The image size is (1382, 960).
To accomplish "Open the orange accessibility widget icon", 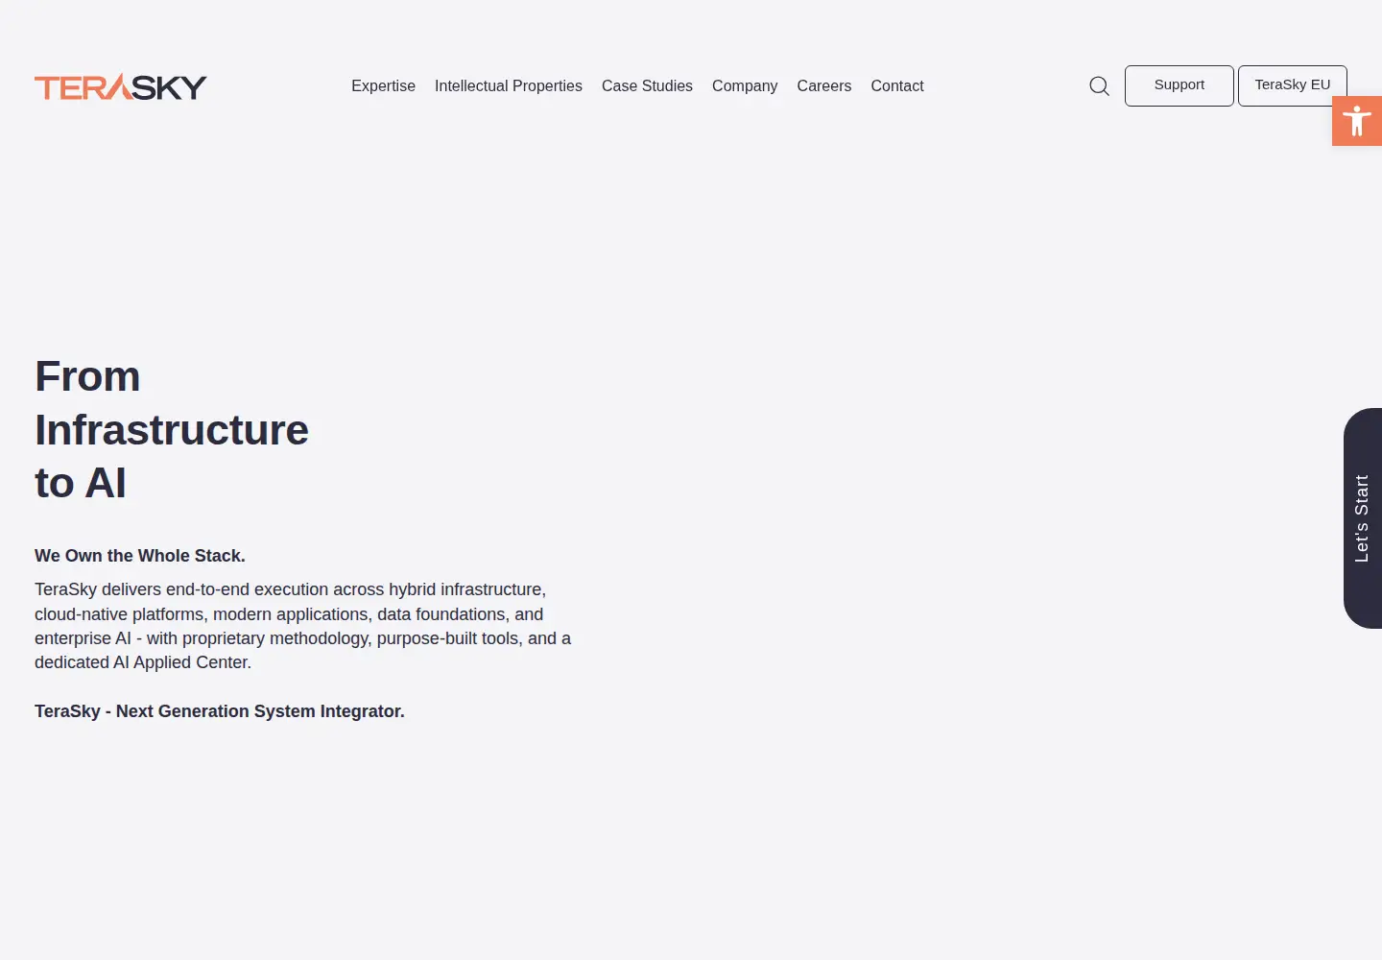I will click(1357, 121).
